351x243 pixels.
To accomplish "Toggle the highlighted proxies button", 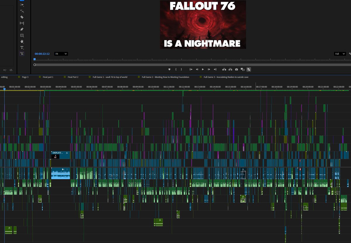I will click(249, 69).
